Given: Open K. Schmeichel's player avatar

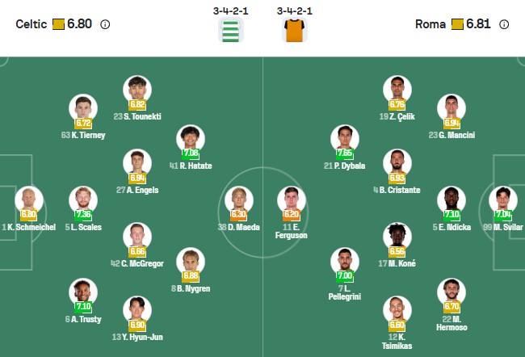Looking at the screenshot, I should tap(29, 199).
